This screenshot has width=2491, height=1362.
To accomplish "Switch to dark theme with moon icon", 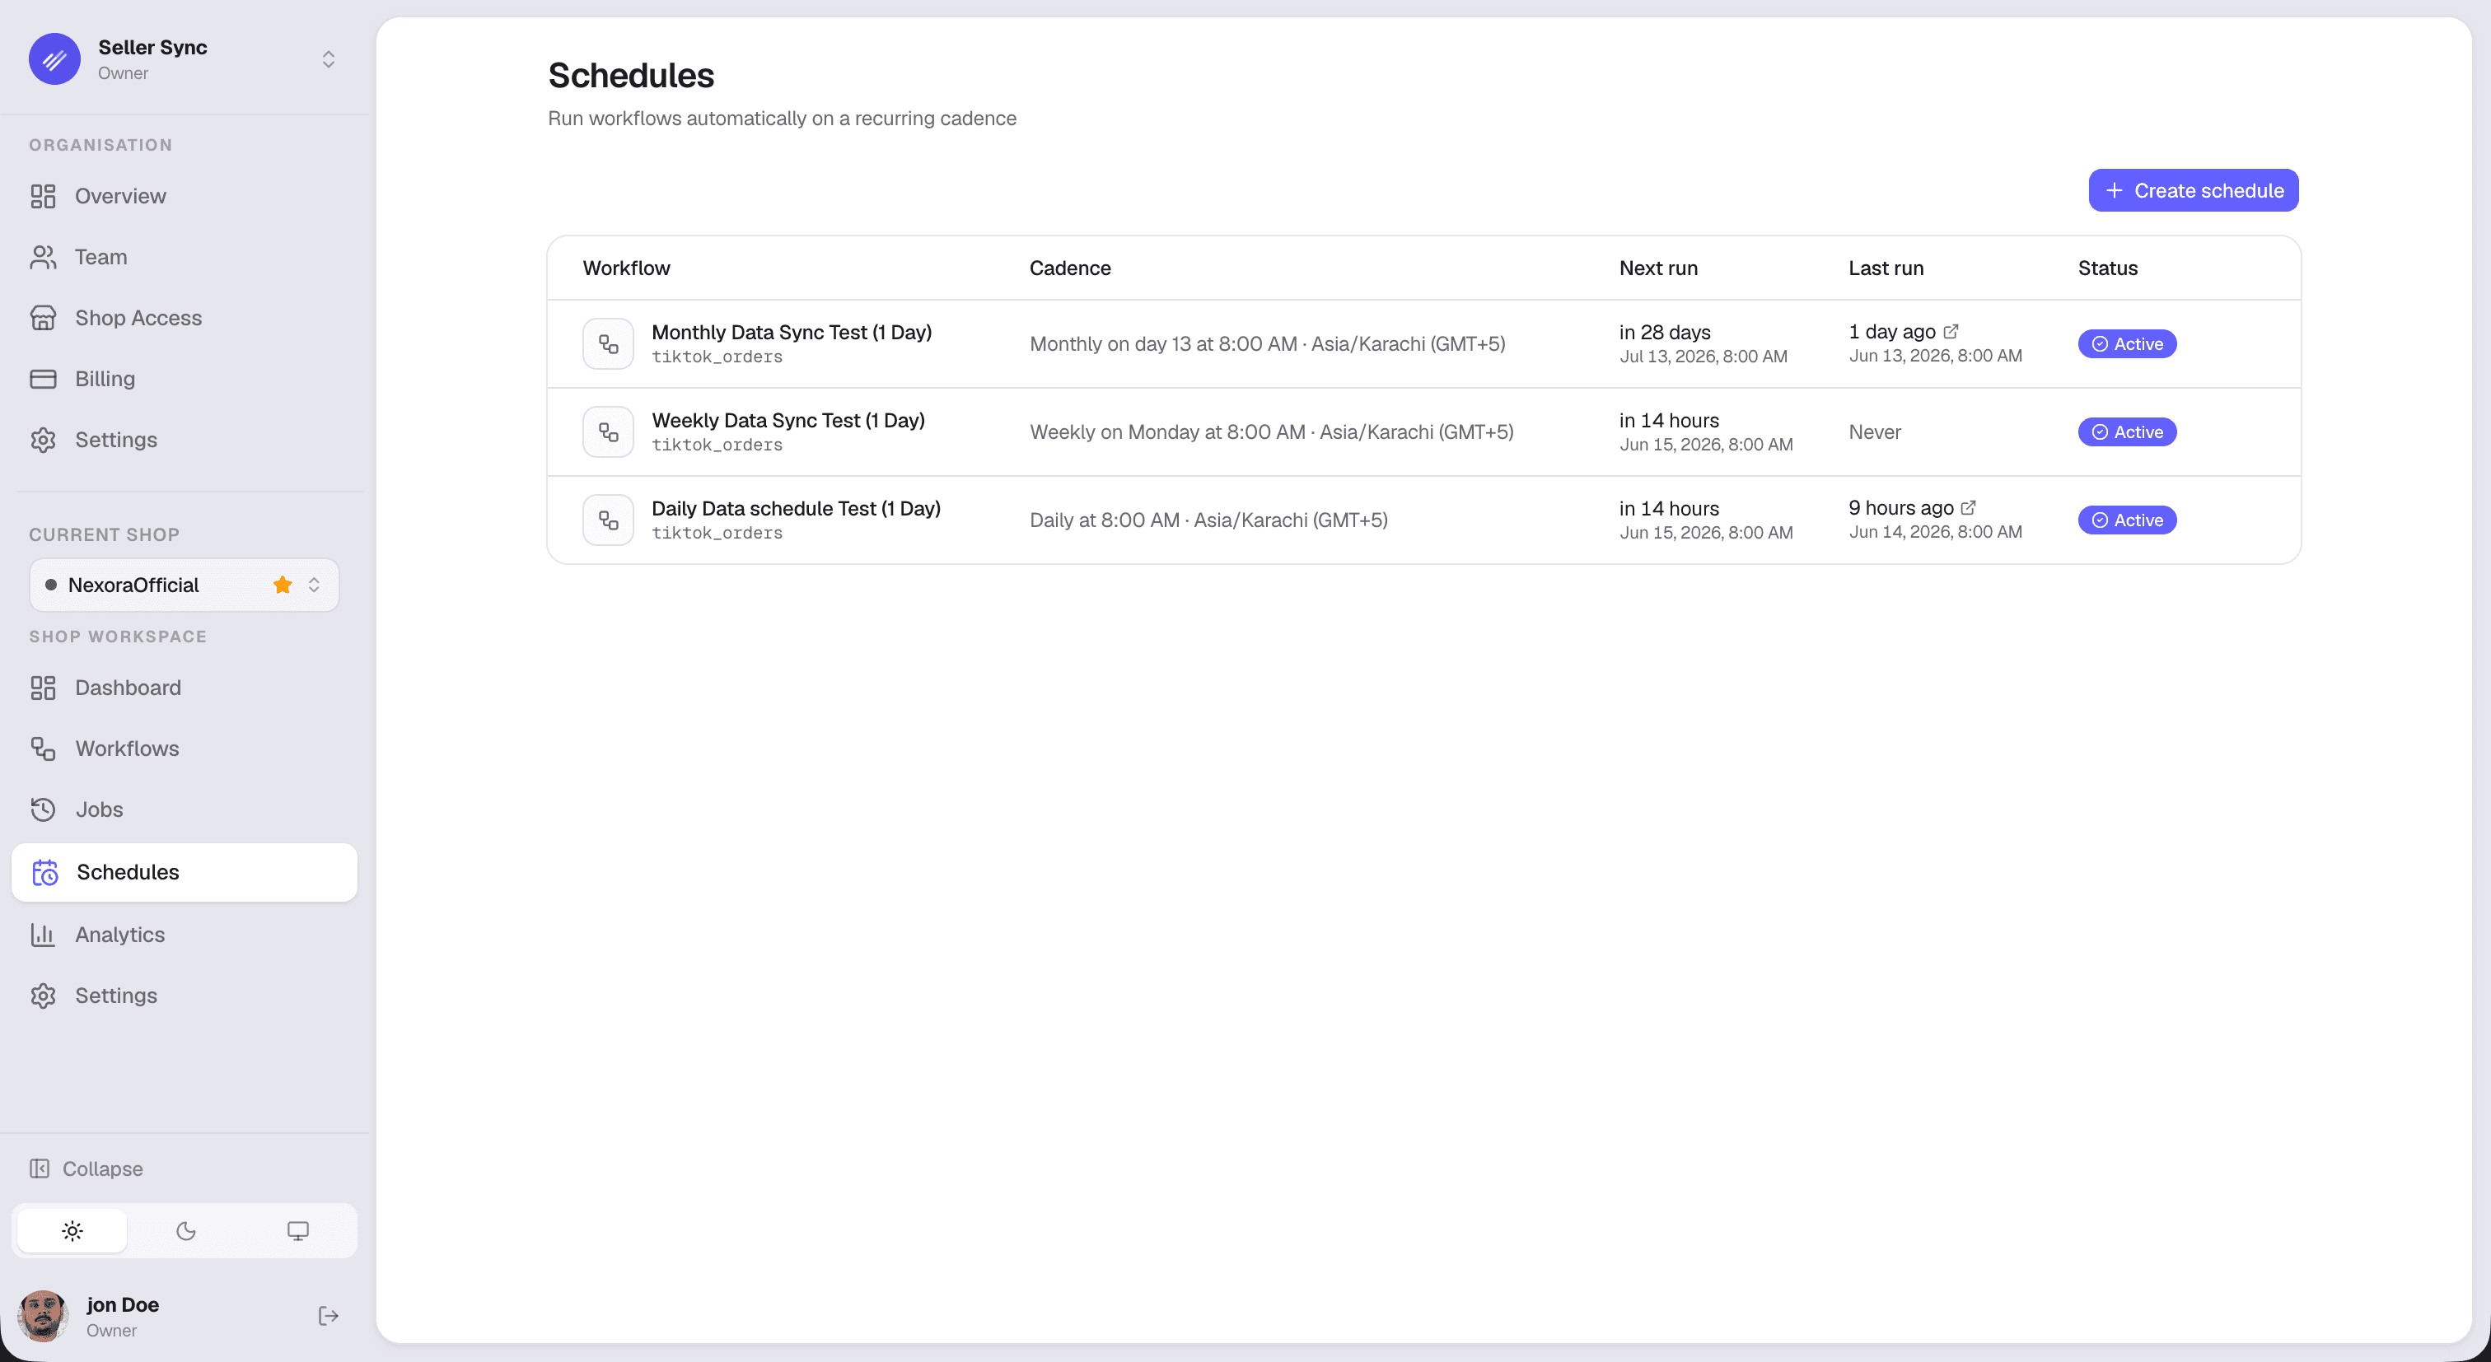I will (x=185, y=1230).
